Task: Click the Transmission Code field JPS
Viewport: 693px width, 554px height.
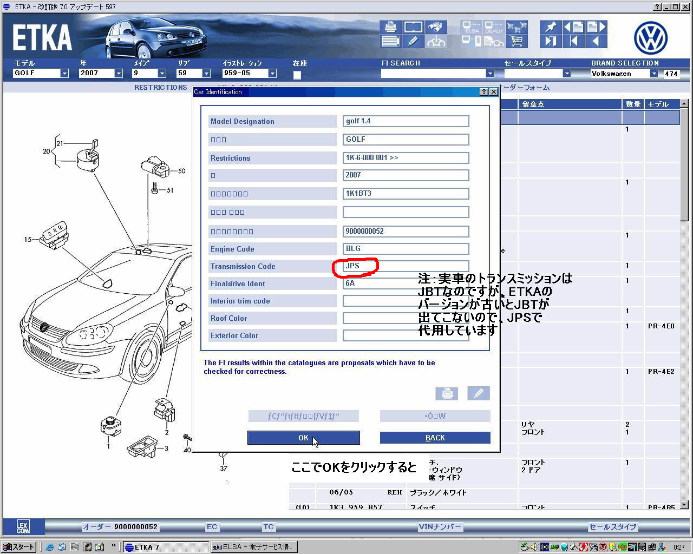Action: (x=406, y=266)
